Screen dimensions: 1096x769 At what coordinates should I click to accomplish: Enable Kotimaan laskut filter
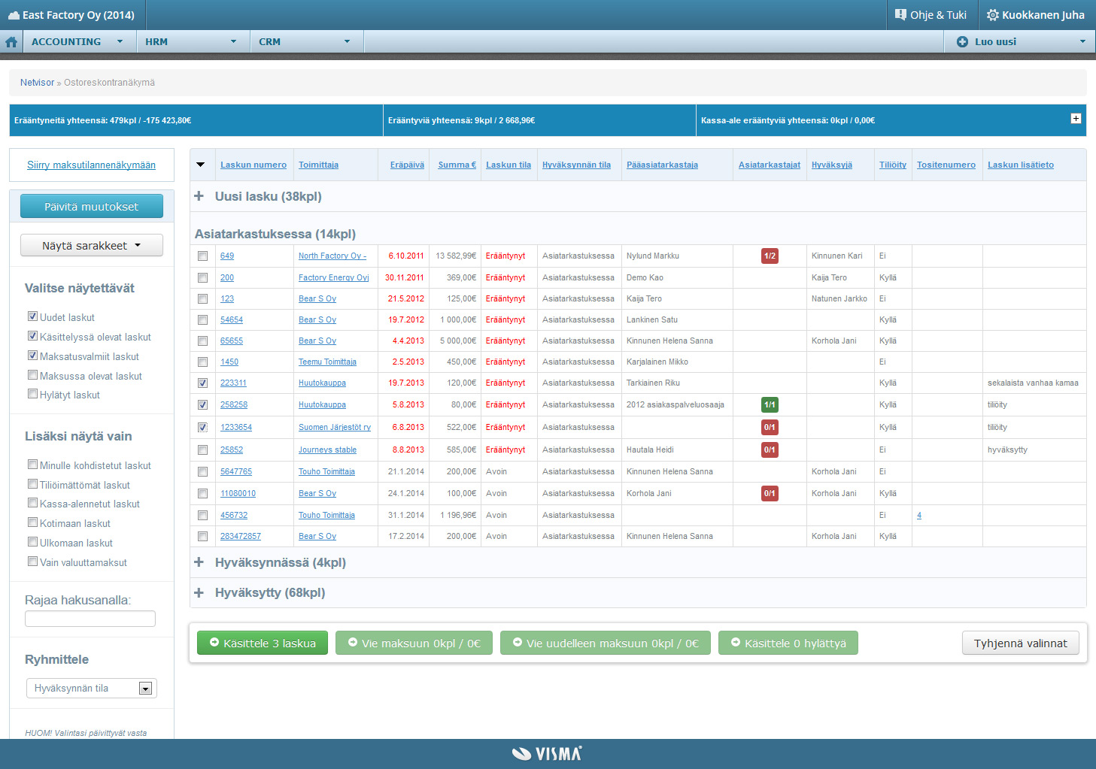tap(32, 522)
